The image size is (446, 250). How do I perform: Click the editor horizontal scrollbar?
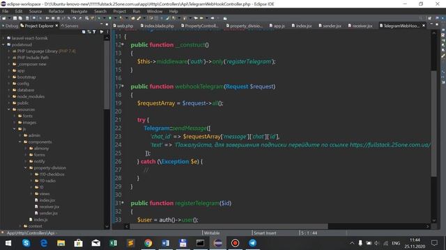tap(229, 226)
